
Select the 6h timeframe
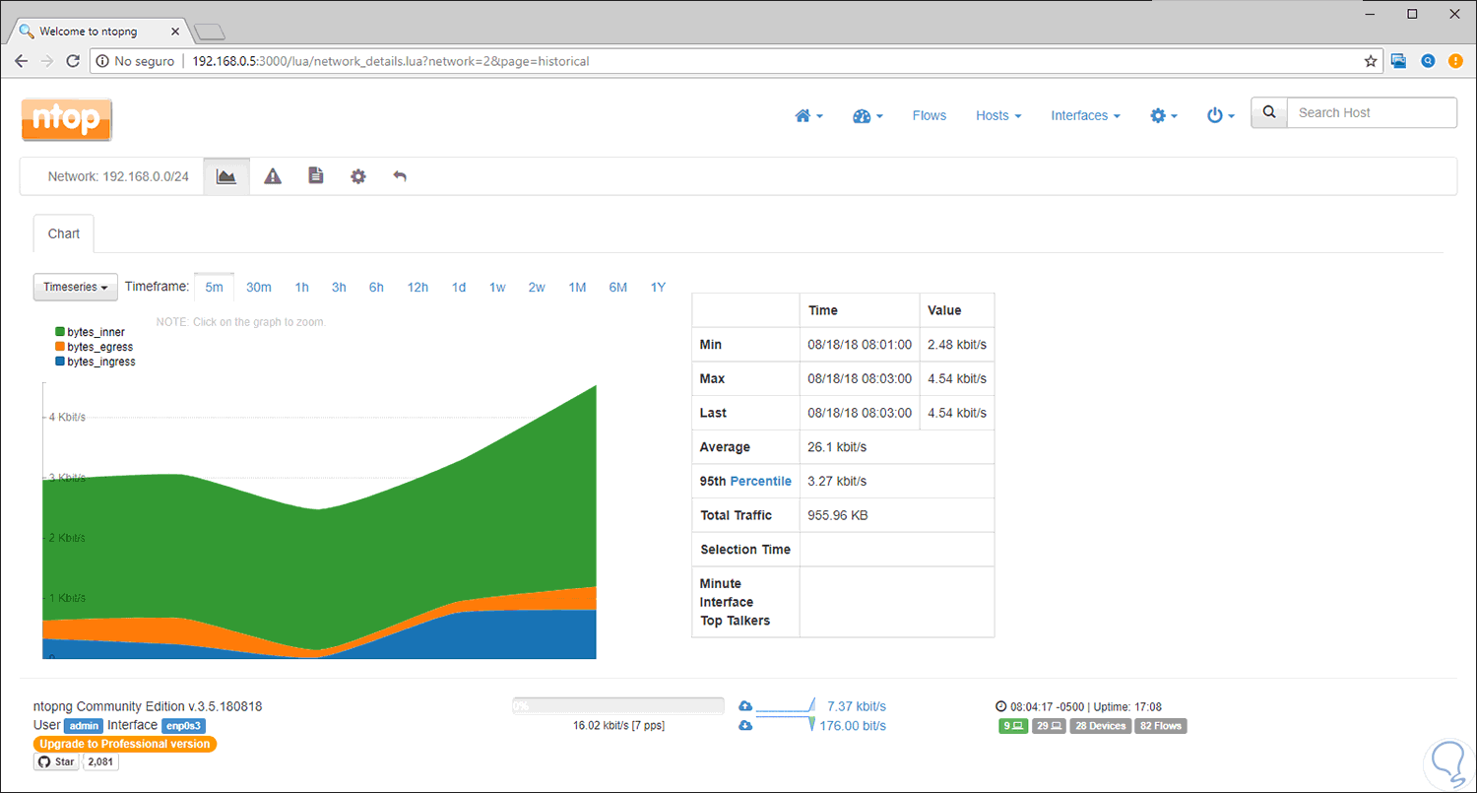(x=376, y=287)
